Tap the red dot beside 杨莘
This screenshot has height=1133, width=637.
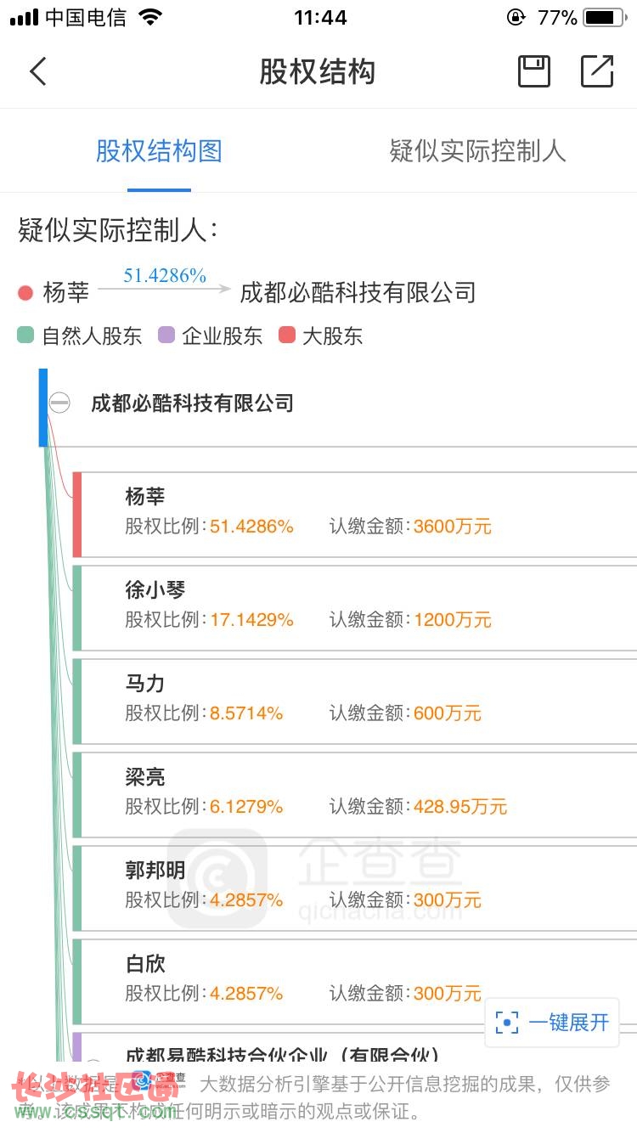coord(25,293)
